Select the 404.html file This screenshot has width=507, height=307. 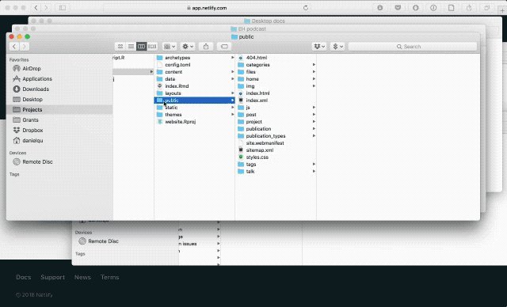(x=276, y=58)
